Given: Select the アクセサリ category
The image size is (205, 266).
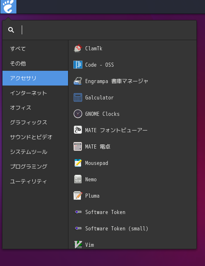Looking at the screenshot, I should 35,78.
